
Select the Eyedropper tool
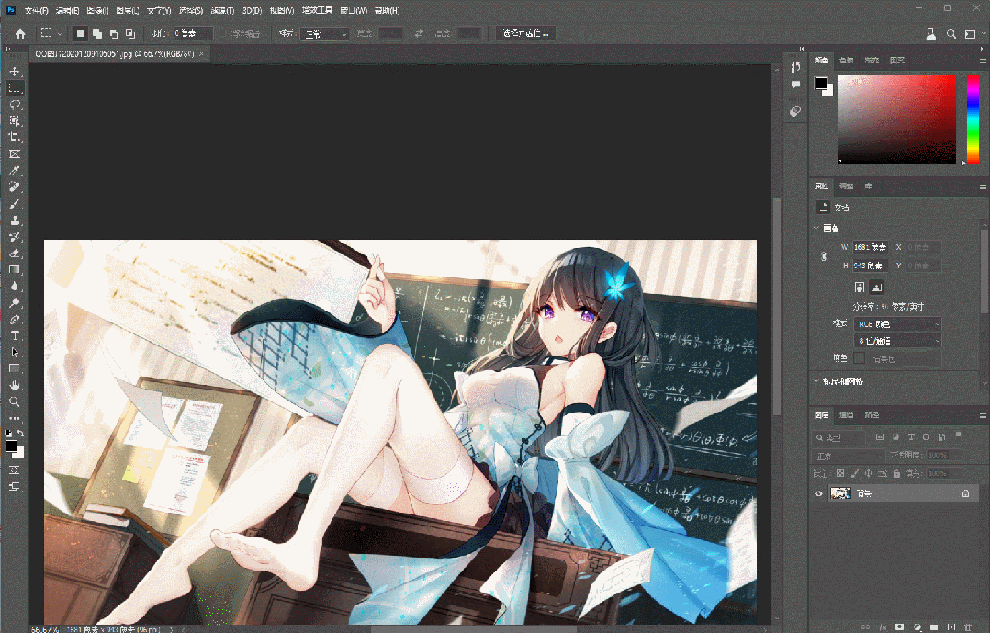point(15,171)
